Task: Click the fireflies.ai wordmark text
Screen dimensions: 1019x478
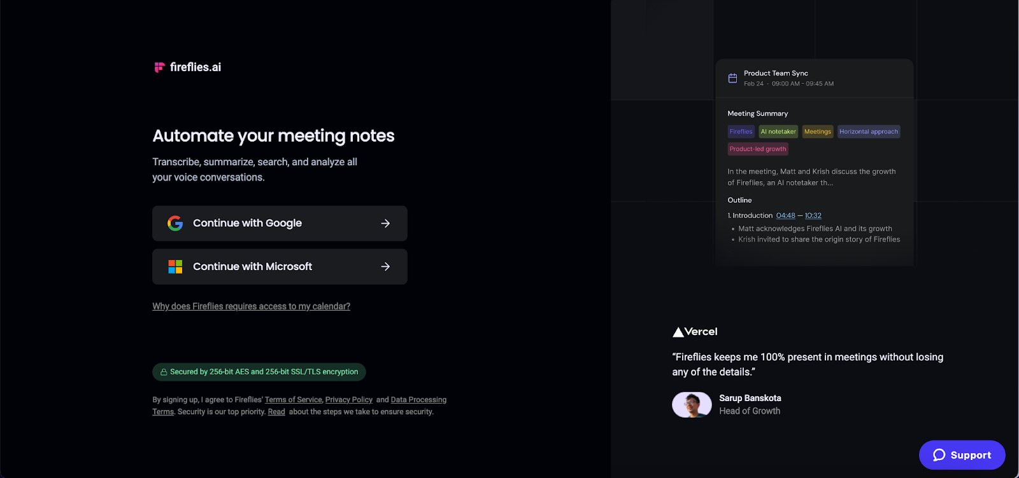Action: coord(196,67)
